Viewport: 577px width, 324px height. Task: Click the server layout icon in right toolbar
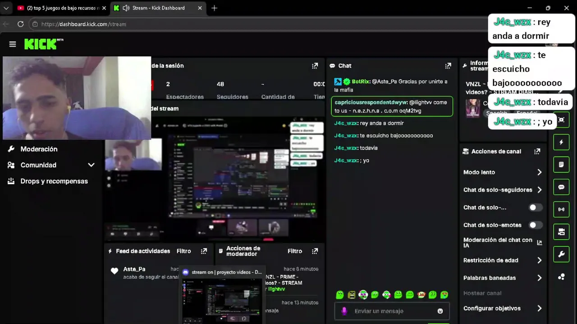561,232
